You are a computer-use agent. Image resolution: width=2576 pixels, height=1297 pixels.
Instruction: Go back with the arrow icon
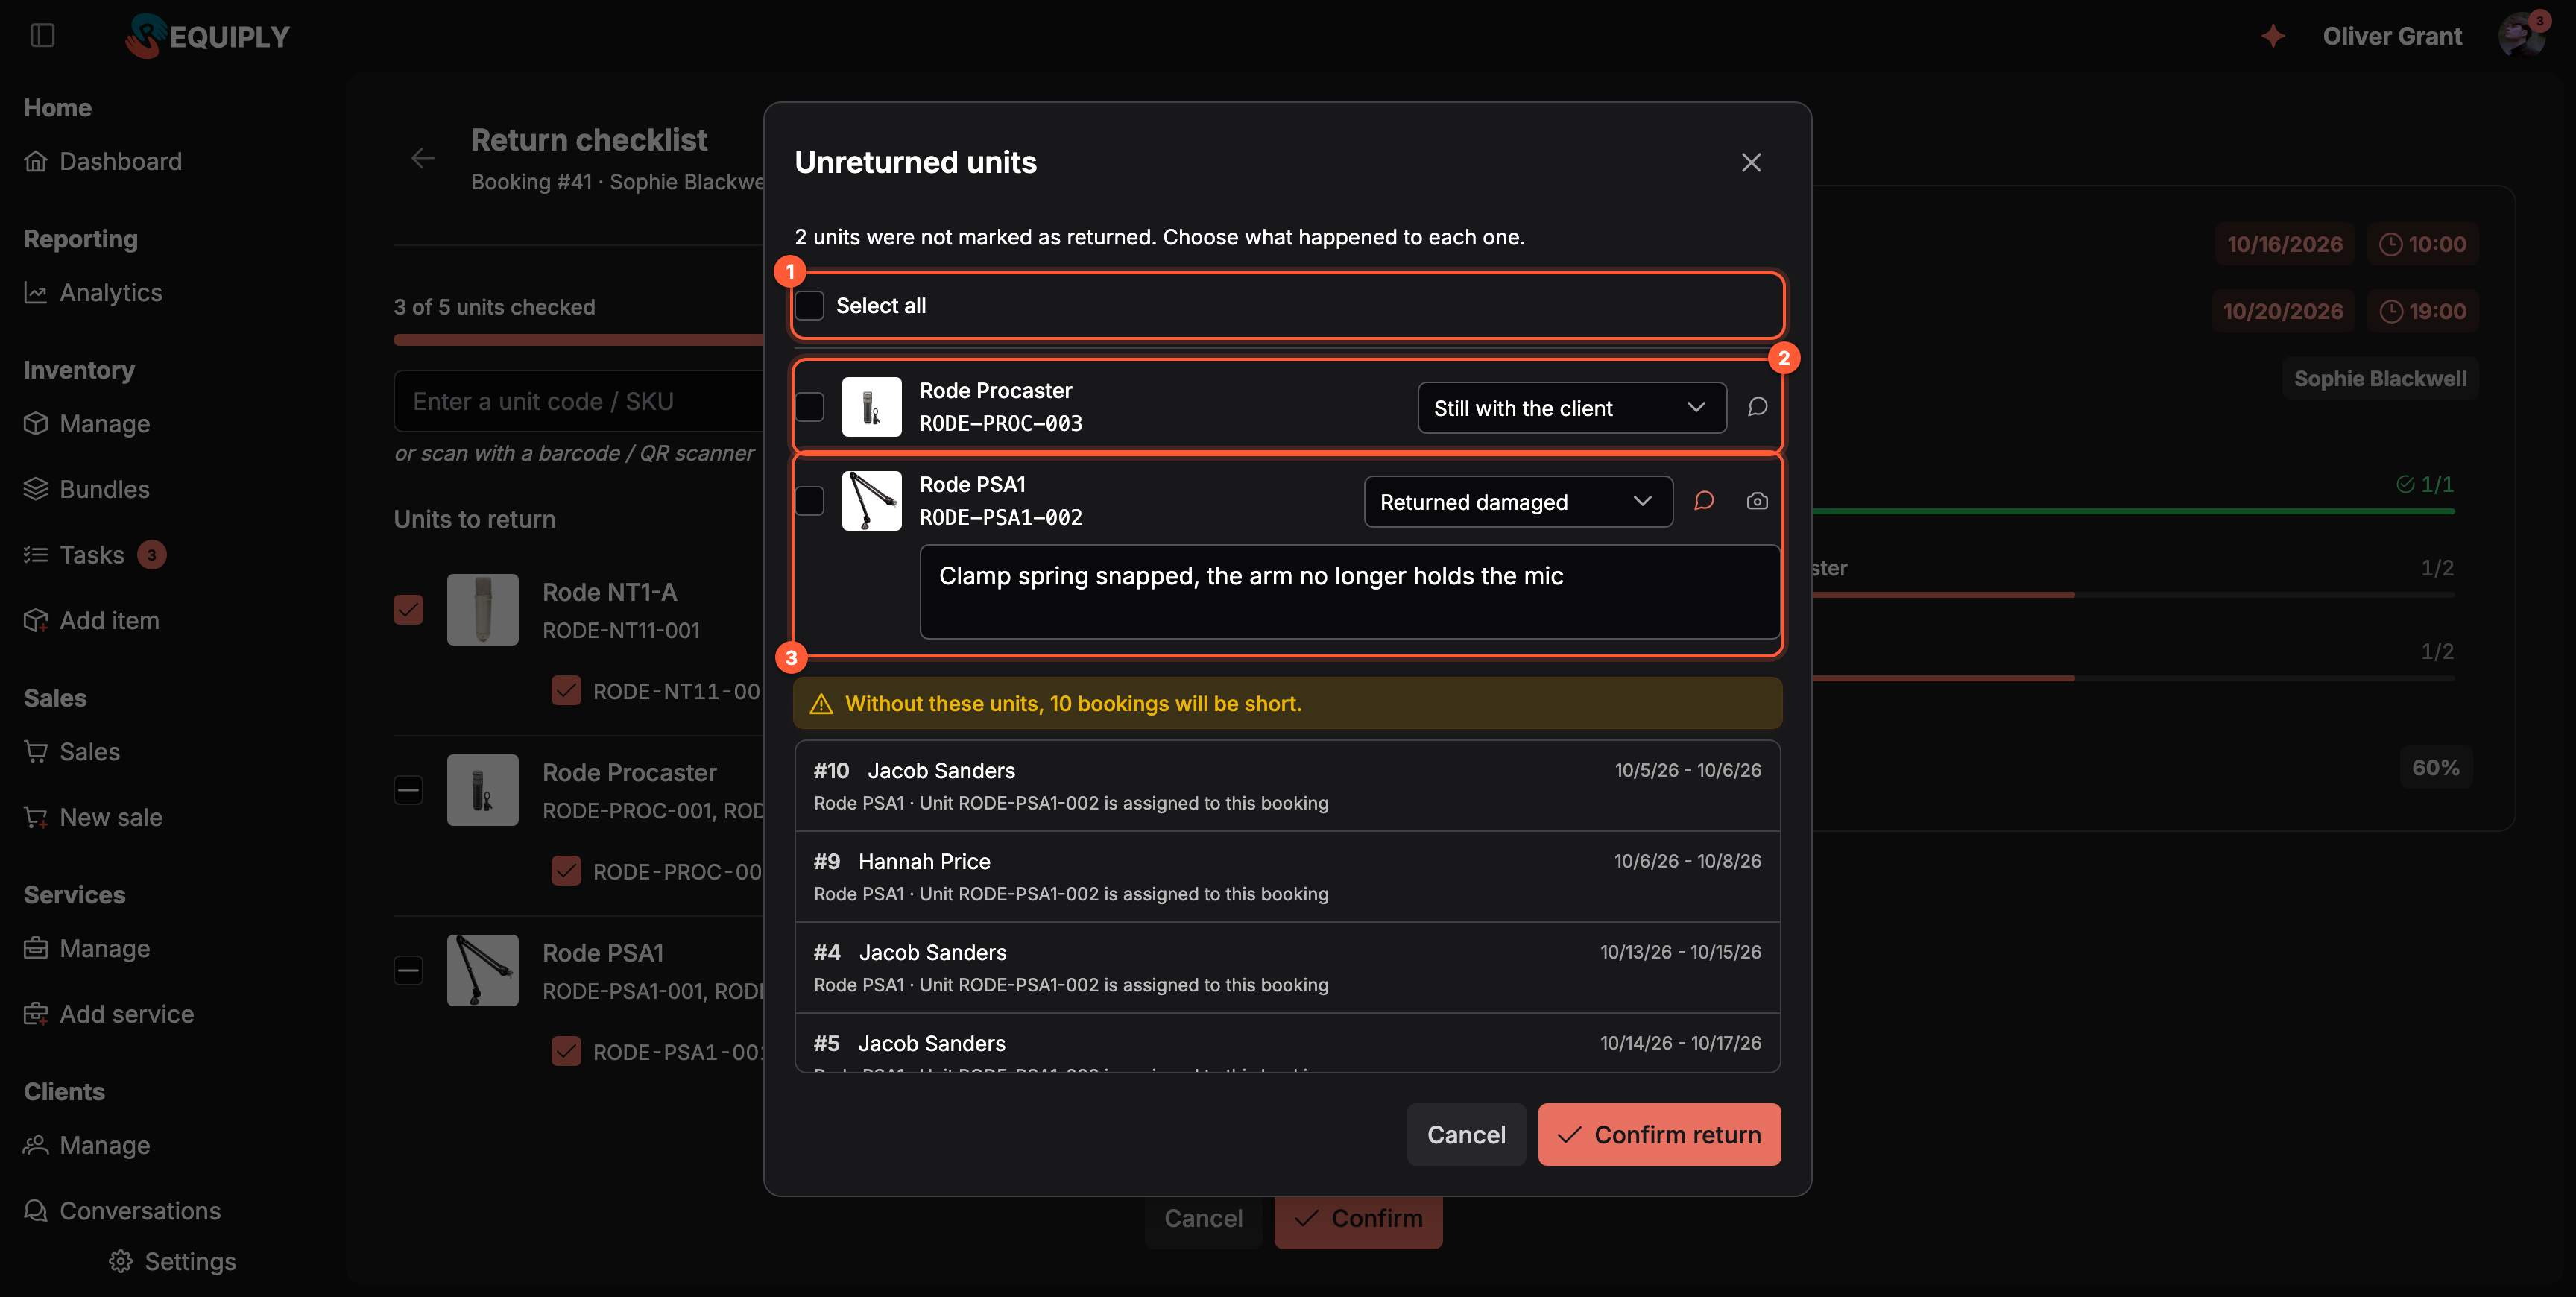pyautogui.click(x=423, y=158)
